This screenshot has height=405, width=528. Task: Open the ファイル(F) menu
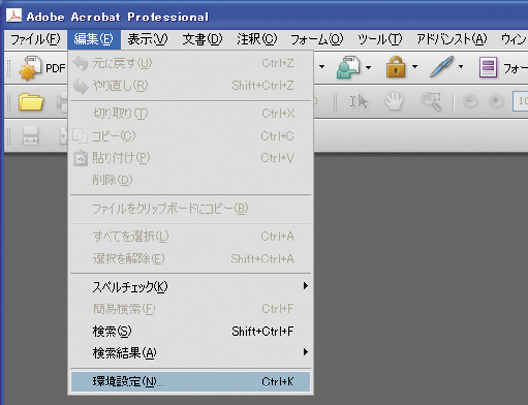(x=35, y=39)
